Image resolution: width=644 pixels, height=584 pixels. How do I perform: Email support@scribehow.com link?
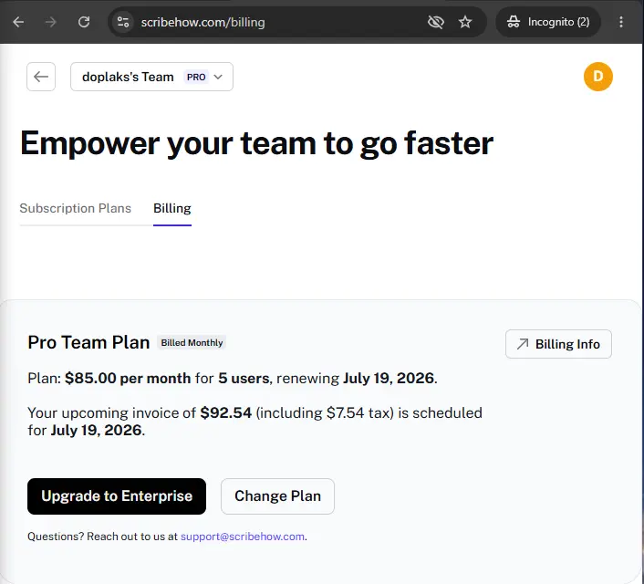(243, 537)
